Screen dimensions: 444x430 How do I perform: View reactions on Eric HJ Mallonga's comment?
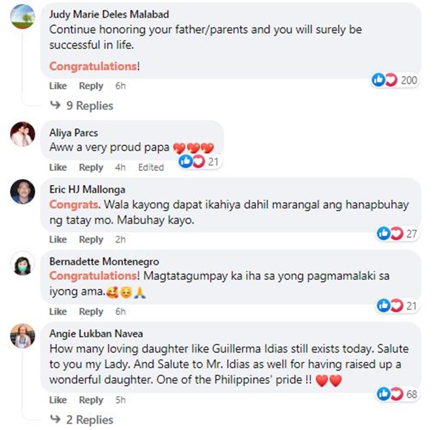397,234
